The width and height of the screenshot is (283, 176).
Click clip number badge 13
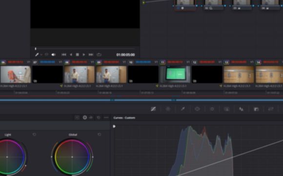[226, 62]
